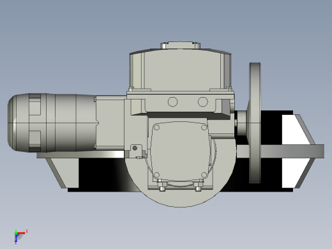
Task: Select the ribbed cylindrical motor housing
Action: [52, 123]
